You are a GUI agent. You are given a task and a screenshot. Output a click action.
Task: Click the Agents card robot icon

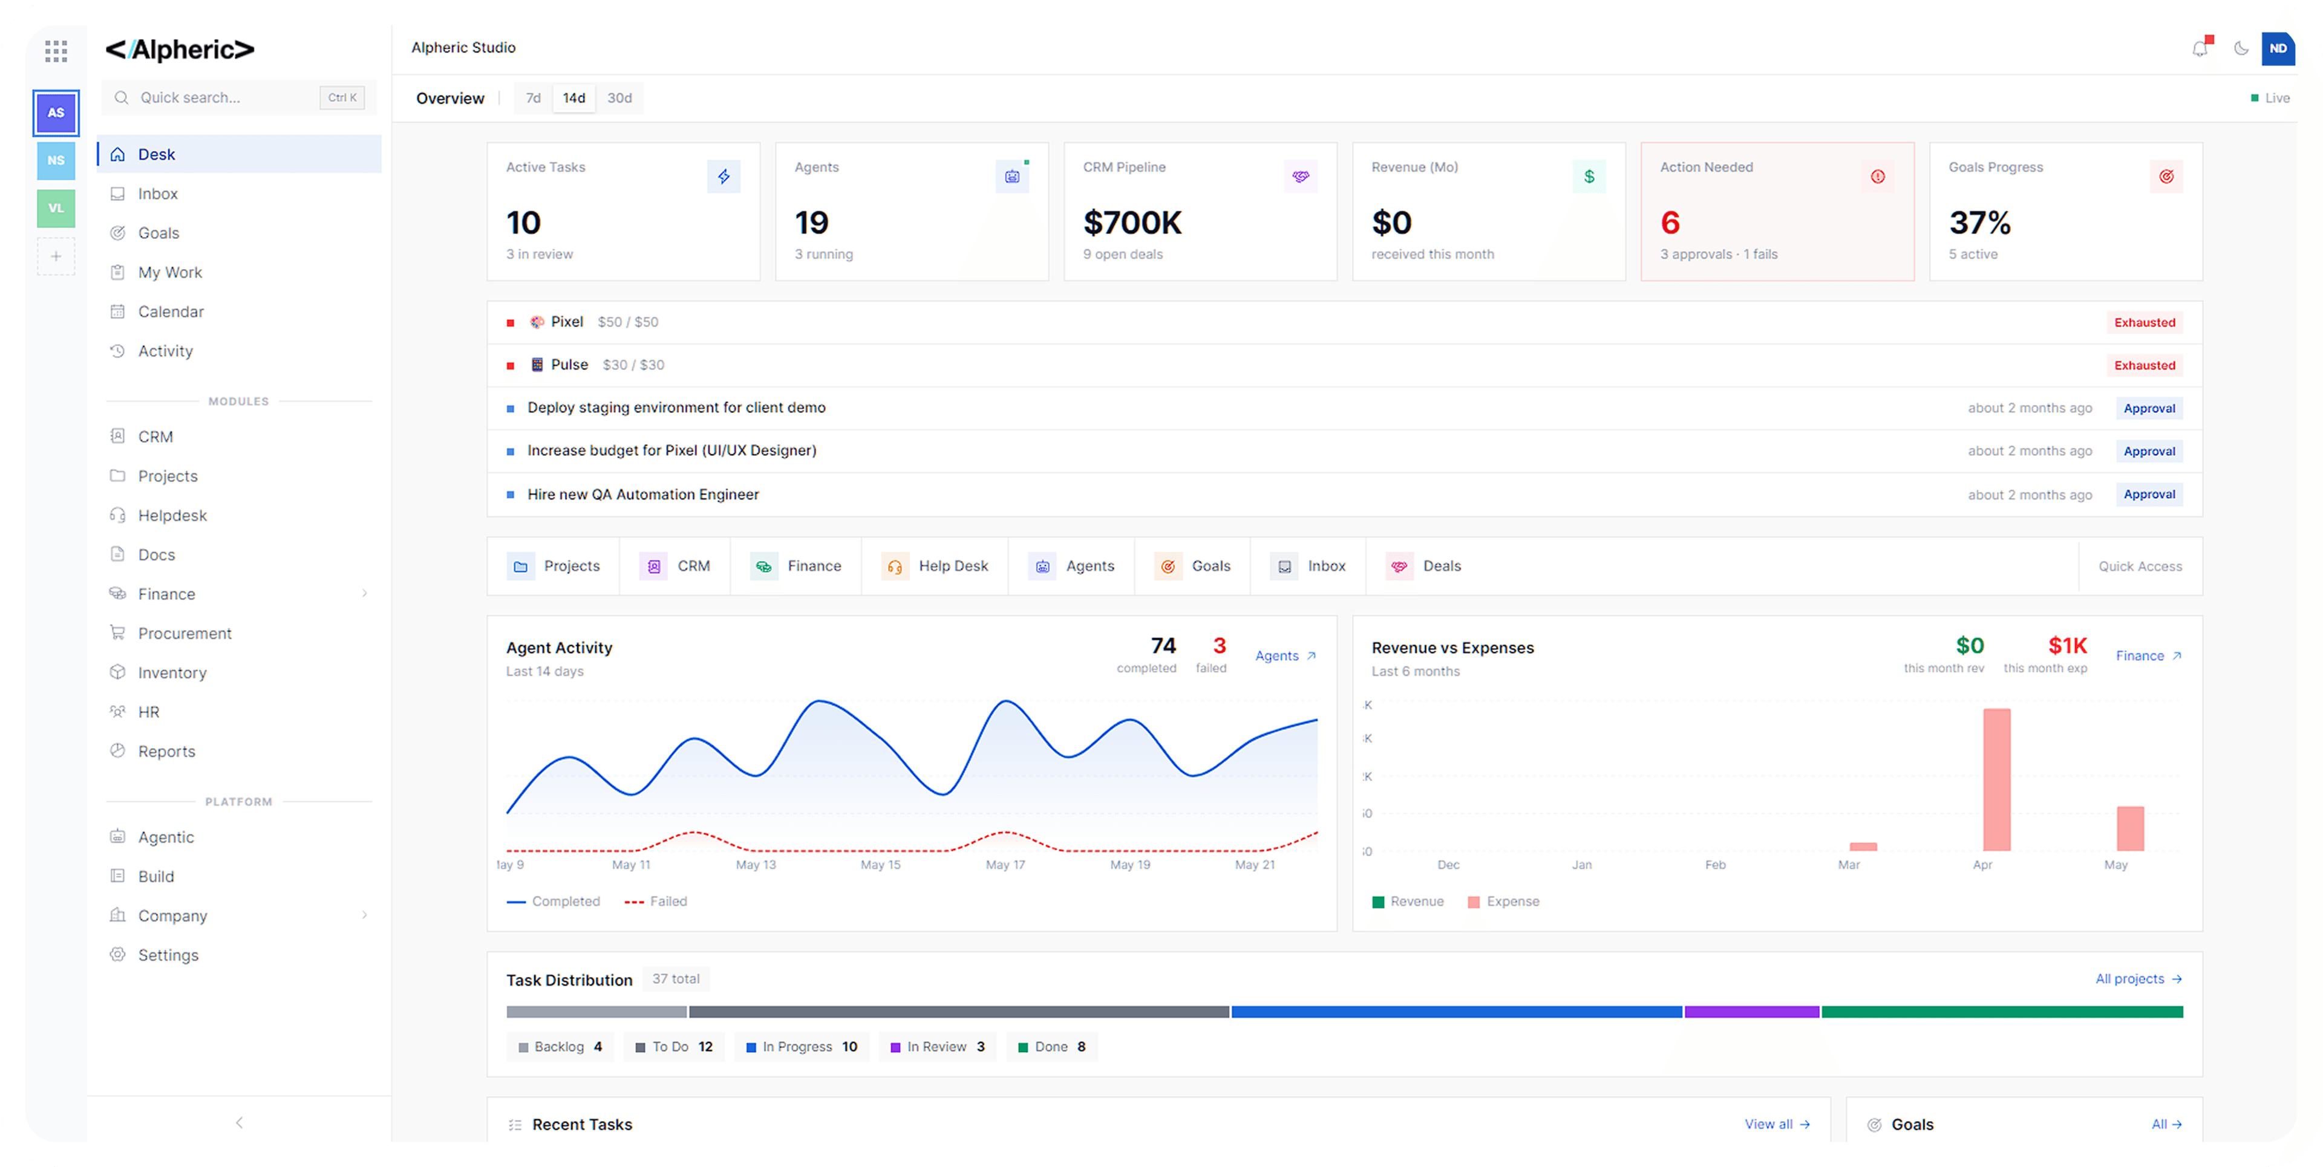(1012, 177)
